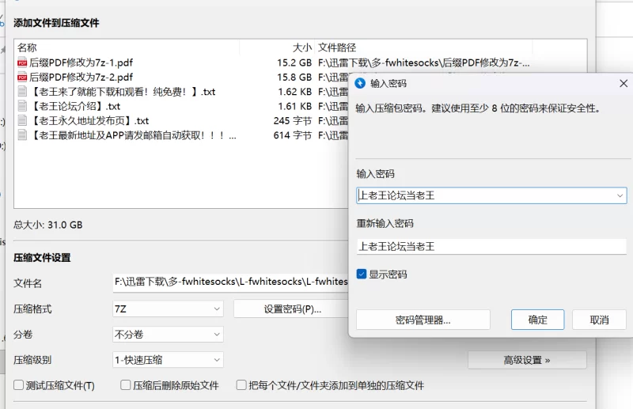Sort the file list by 名称 column

[x=28, y=47]
